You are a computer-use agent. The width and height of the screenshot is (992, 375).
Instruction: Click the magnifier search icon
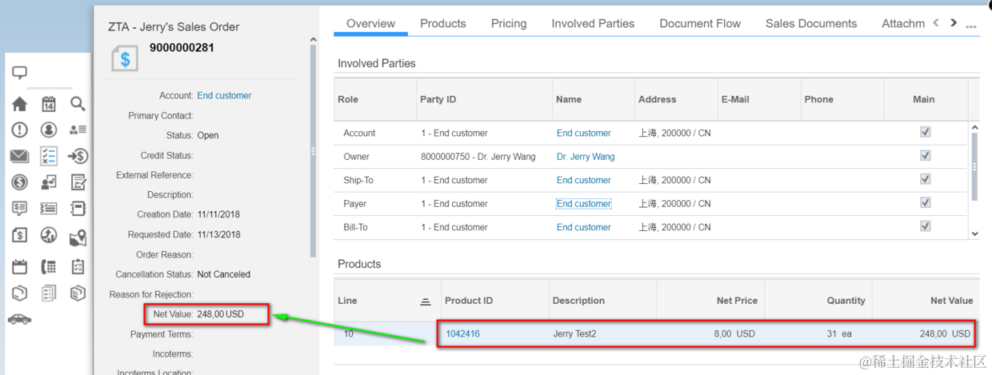pyautogui.click(x=78, y=103)
